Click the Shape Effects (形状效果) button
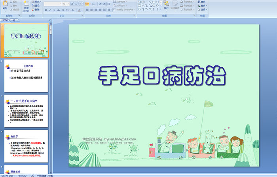The width and height of the screenshot is (277, 177). [187, 9]
